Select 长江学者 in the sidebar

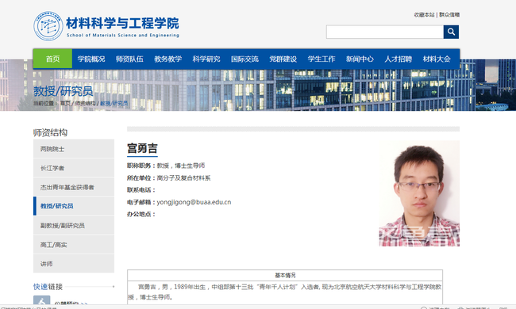(x=74, y=168)
